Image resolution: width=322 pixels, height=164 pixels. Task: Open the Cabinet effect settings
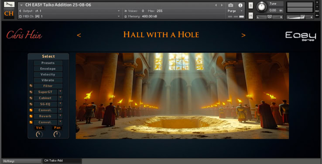45,98
